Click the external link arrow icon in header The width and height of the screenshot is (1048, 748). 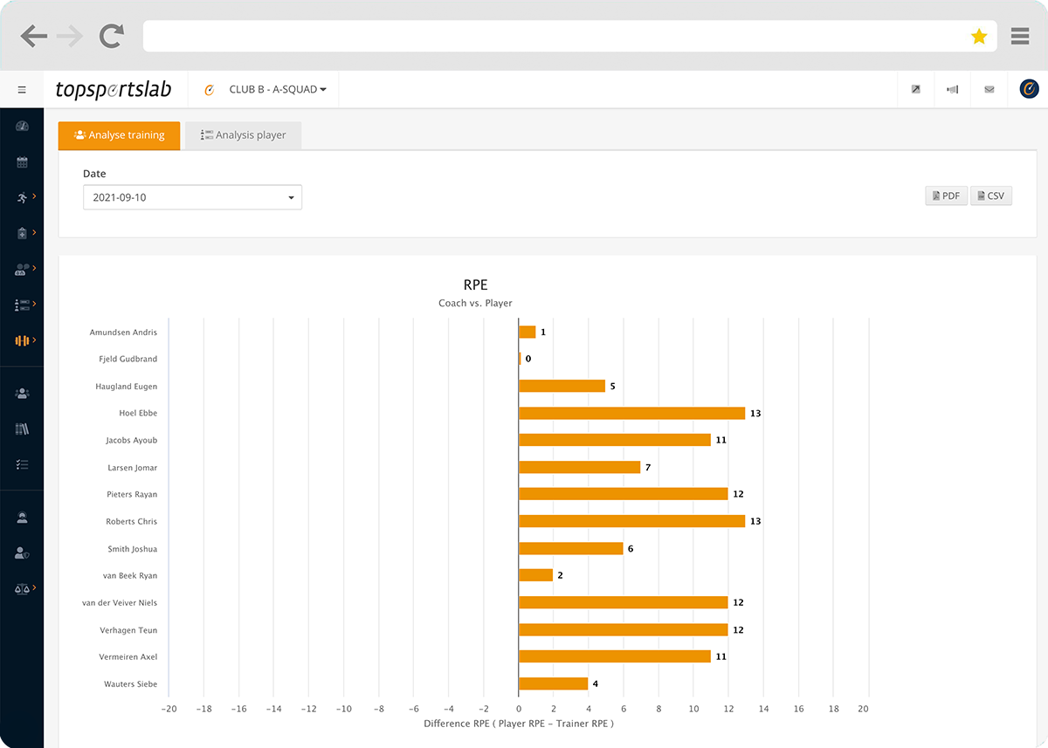click(915, 89)
